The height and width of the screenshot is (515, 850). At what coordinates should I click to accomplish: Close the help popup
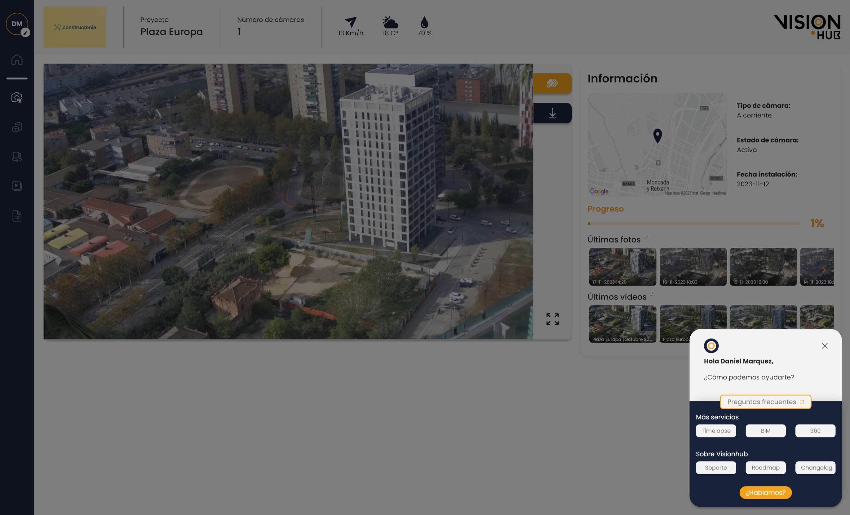pyautogui.click(x=824, y=346)
